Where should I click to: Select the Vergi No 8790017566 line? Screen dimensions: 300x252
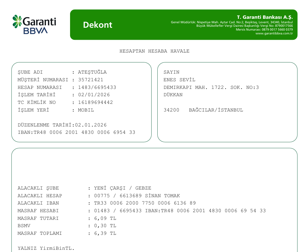point(245,26)
